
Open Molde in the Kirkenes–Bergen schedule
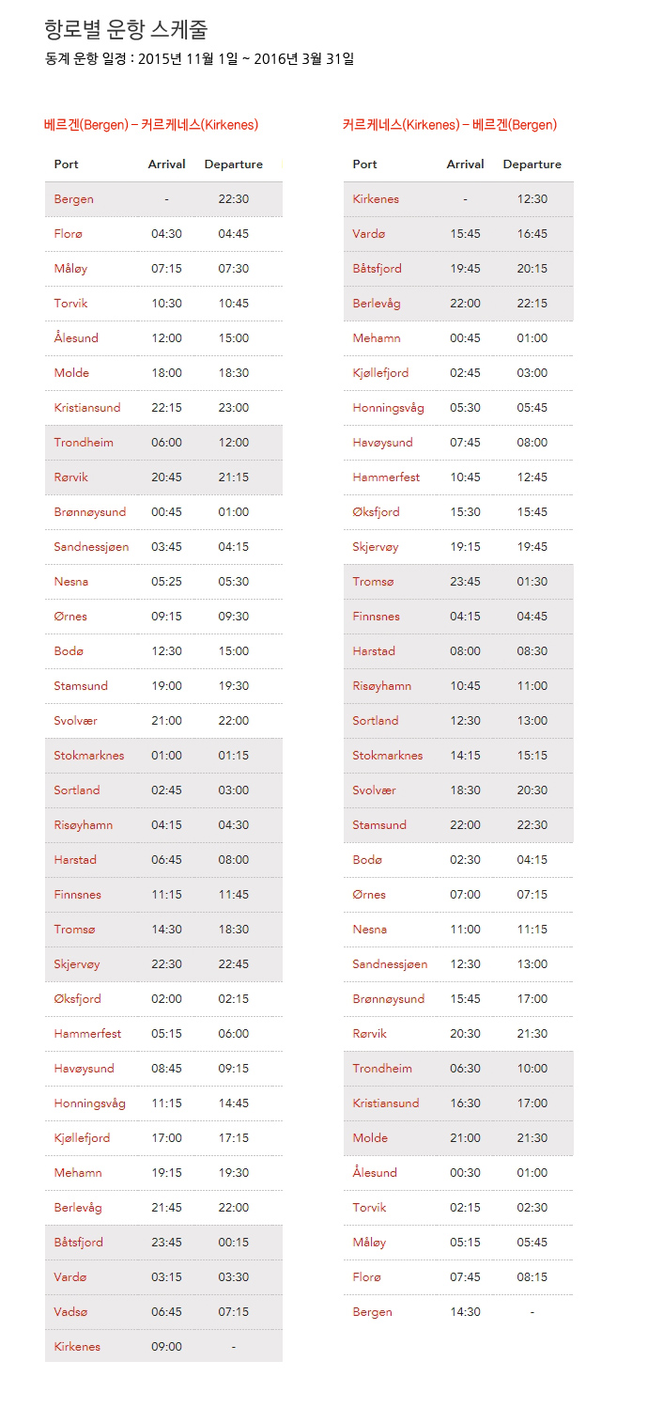tap(370, 1138)
